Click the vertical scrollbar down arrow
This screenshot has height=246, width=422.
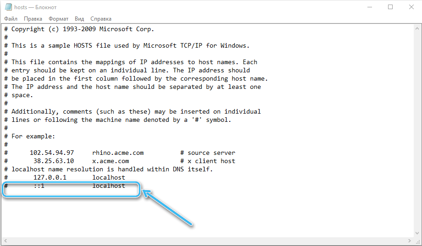point(417,233)
